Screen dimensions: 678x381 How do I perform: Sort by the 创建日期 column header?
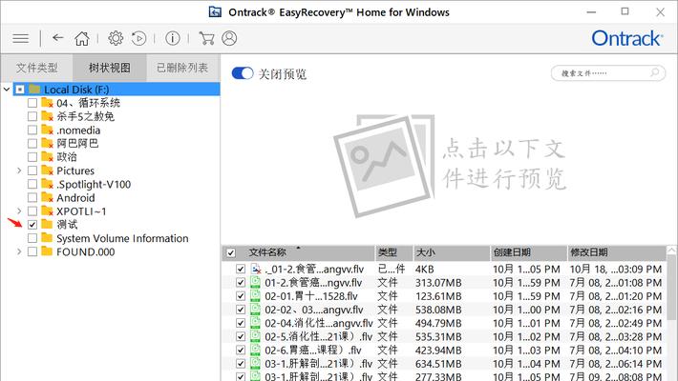(x=529, y=252)
